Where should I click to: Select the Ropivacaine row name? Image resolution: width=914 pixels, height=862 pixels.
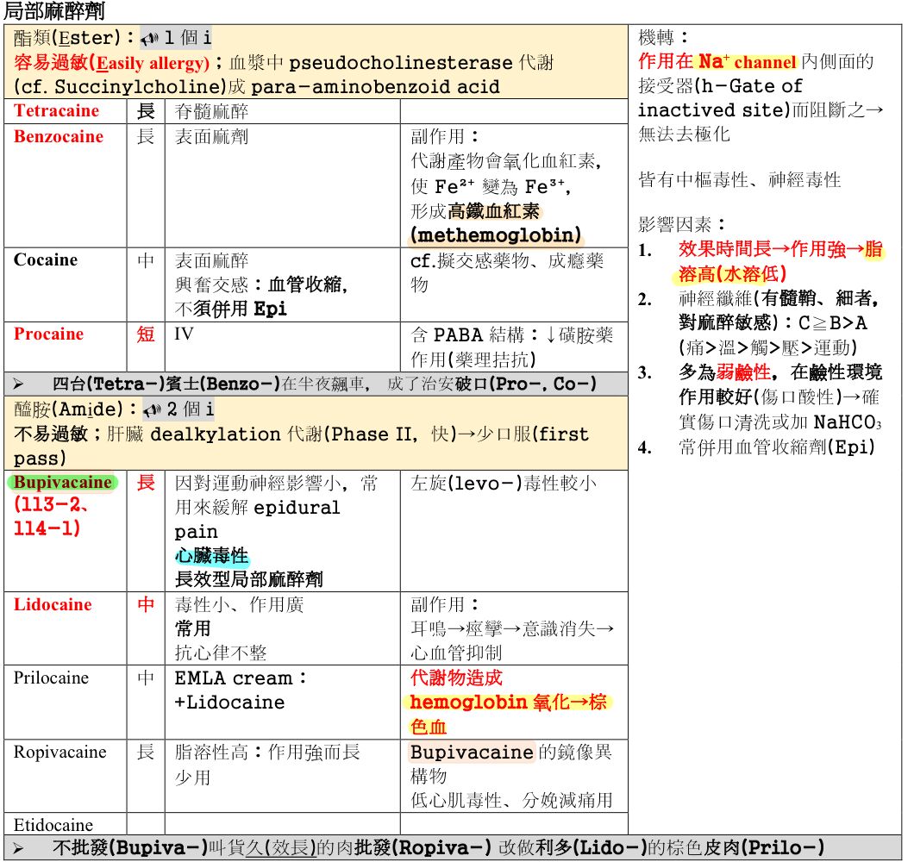tap(59, 753)
